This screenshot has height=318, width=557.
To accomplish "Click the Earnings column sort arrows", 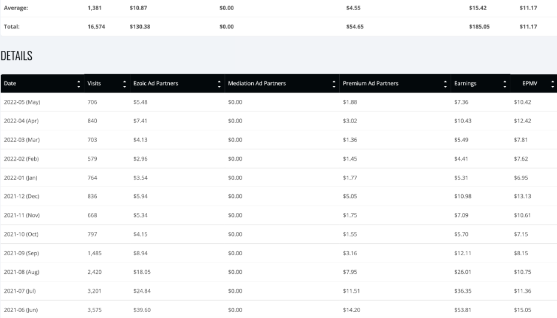I will point(504,84).
